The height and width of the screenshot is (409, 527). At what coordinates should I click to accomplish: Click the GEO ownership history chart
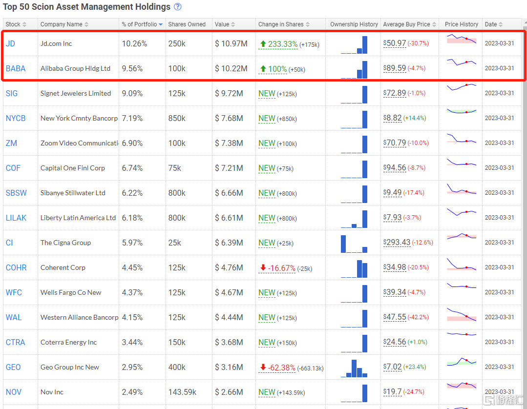(x=354, y=368)
